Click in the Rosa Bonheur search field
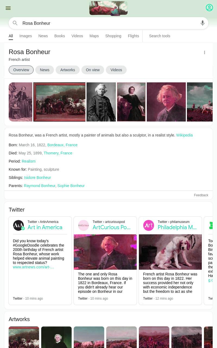 point(108,23)
